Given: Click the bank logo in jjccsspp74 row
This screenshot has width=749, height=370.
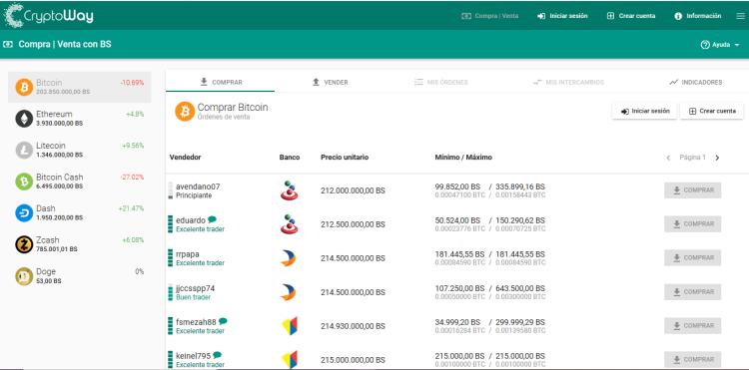Looking at the screenshot, I should [288, 292].
